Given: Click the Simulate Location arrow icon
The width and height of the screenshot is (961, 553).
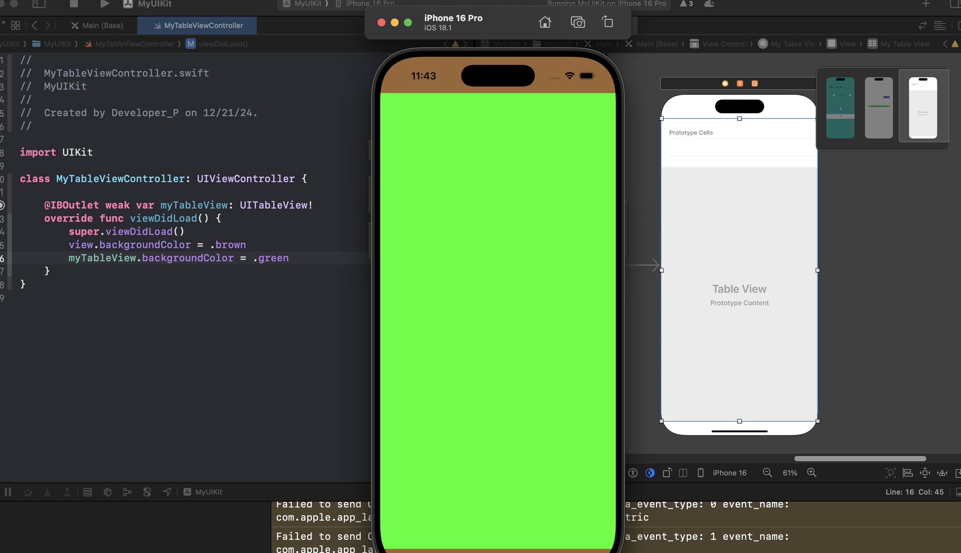Looking at the screenshot, I should [x=167, y=492].
